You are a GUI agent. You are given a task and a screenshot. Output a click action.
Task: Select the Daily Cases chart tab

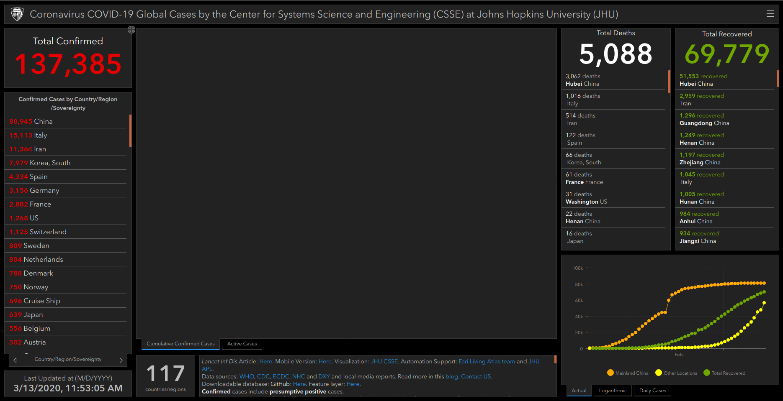(652, 391)
